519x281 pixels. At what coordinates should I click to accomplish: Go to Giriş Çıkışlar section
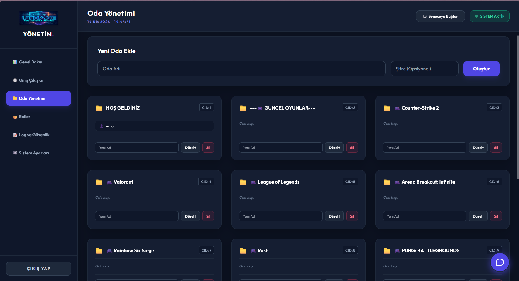[39, 80]
